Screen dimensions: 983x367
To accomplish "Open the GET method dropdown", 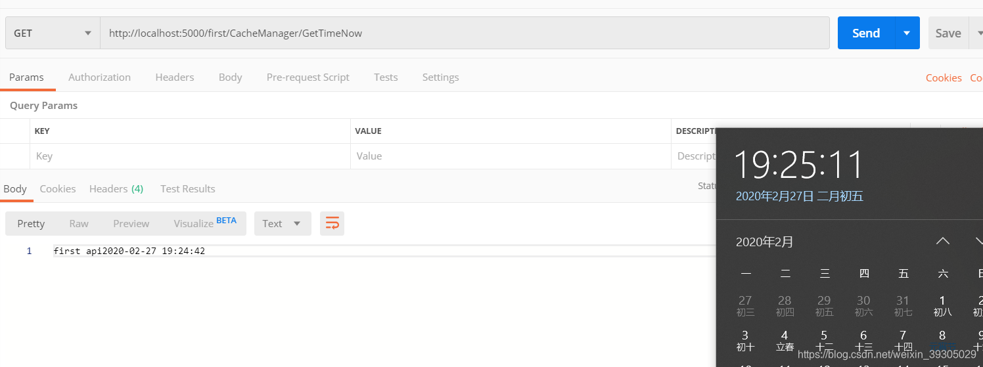I will pyautogui.click(x=53, y=33).
